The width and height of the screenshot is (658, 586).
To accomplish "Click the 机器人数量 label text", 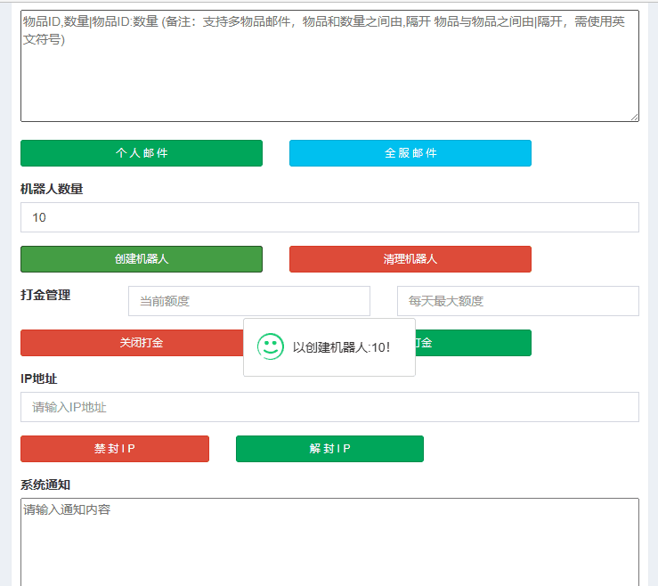I will pos(52,189).
